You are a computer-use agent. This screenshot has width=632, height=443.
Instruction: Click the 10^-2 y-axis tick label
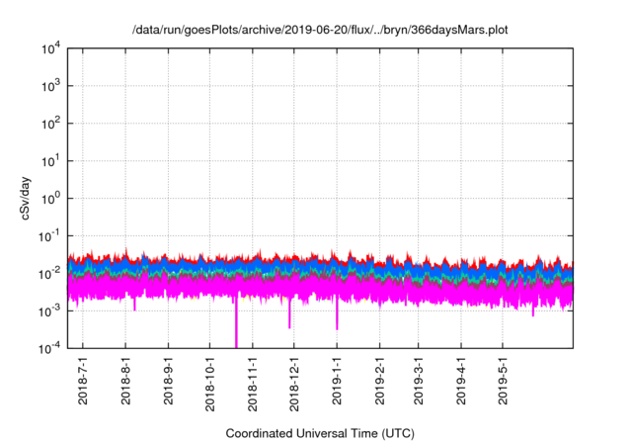coord(49,274)
